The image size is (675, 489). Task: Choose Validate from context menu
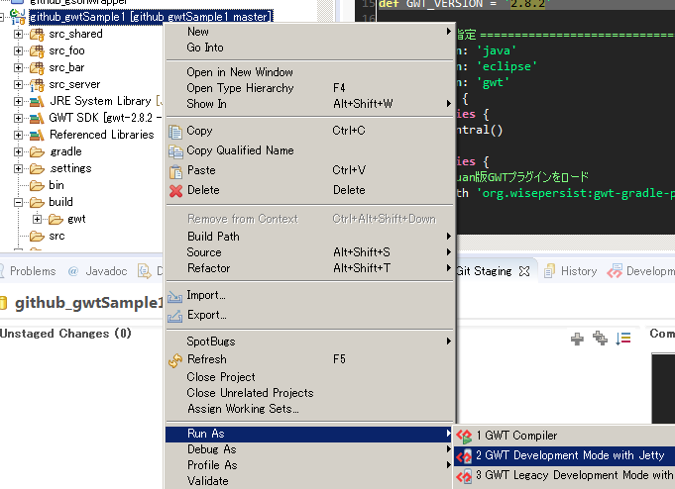pyautogui.click(x=309, y=481)
